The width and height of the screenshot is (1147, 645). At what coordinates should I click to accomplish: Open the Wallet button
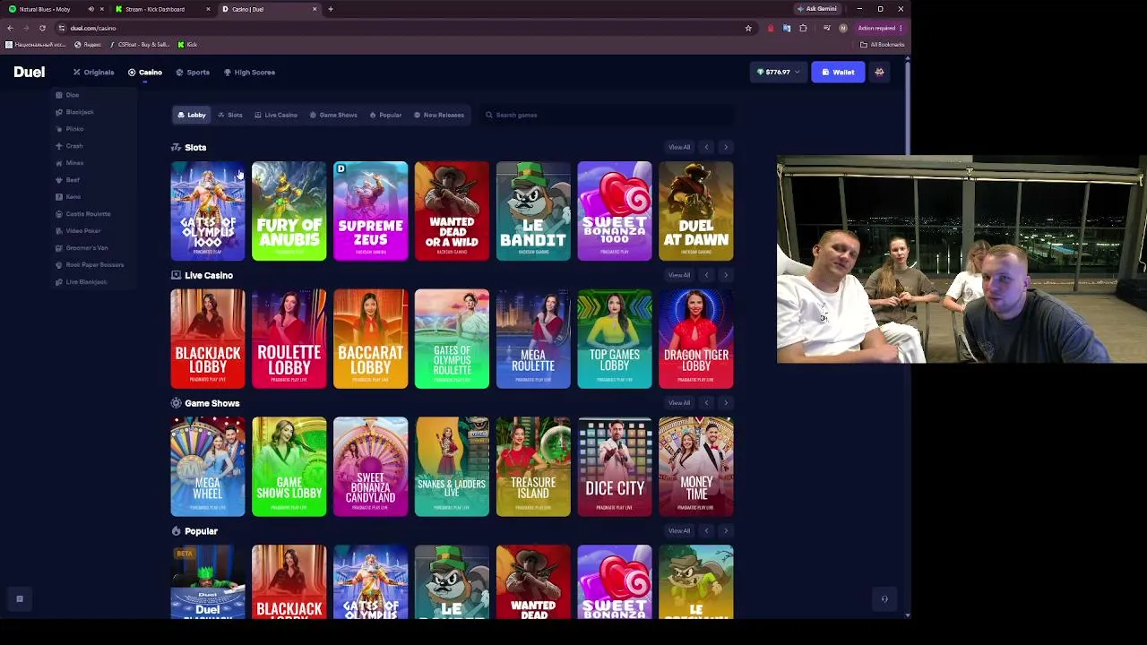coord(838,73)
